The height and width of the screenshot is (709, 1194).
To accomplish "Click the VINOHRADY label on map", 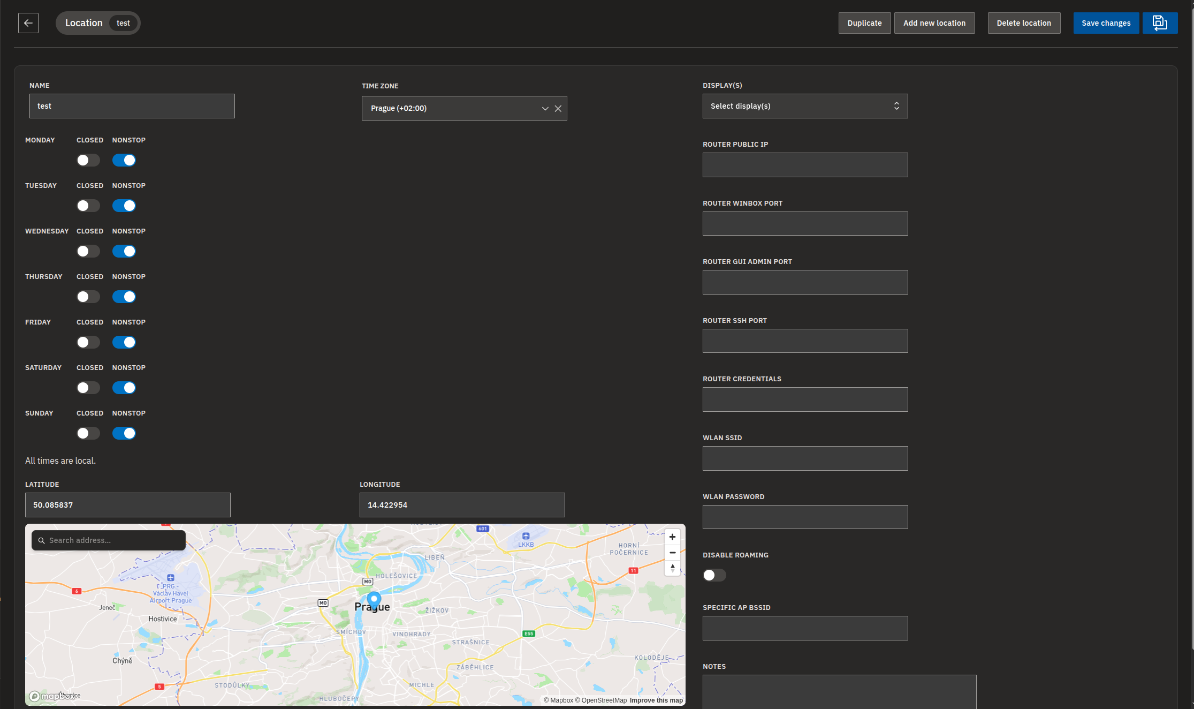I will pyautogui.click(x=412, y=635).
